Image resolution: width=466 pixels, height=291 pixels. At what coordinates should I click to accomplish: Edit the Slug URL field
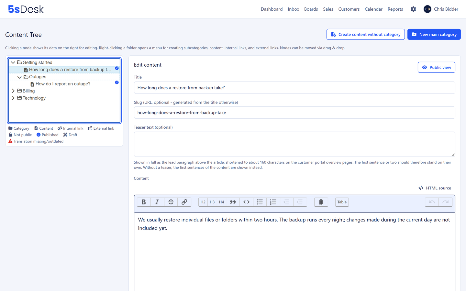(294, 113)
